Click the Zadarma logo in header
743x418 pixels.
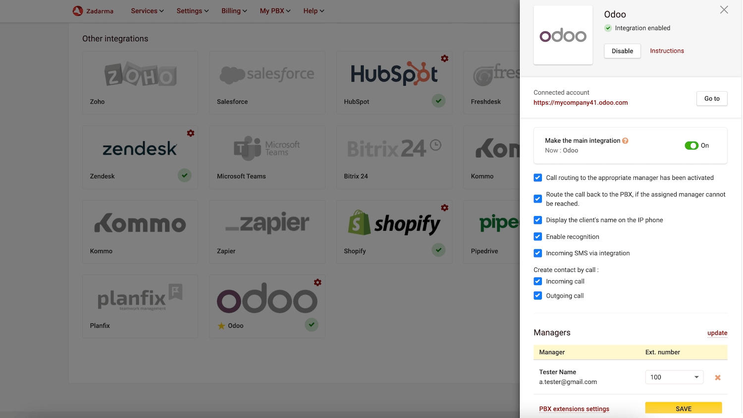(93, 11)
